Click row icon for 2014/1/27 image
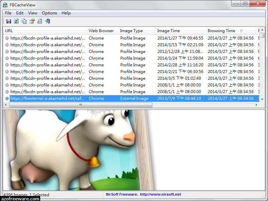The image size is (268, 201). pyautogui.click(x=7, y=38)
